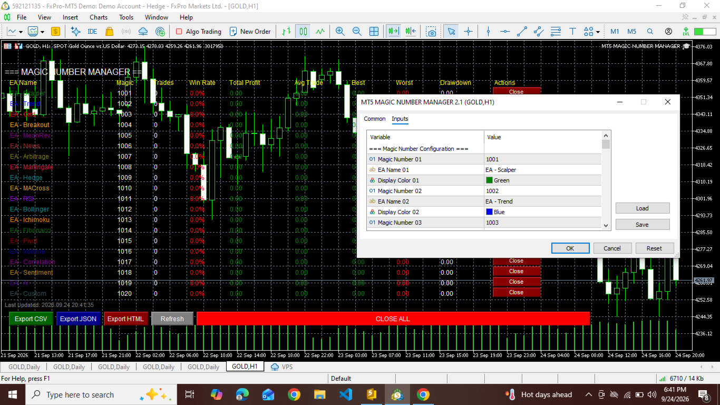
Task: Switch chart to line chart icon
Action: click(x=320, y=32)
